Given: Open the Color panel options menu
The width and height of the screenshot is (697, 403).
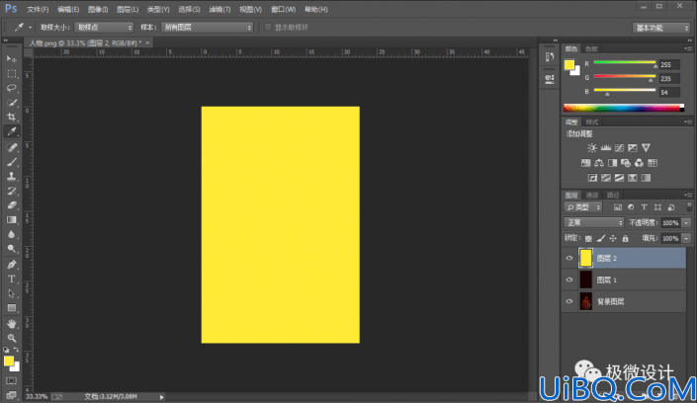Looking at the screenshot, I should click(x=688, y=48).
